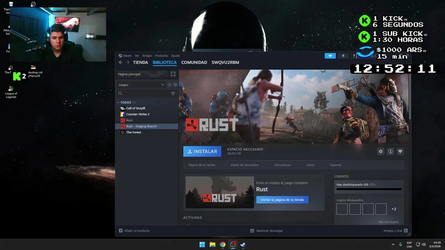Viewport: 445px width, 250px height.
Task: Open the Ayuda menu
Action: 175,56
